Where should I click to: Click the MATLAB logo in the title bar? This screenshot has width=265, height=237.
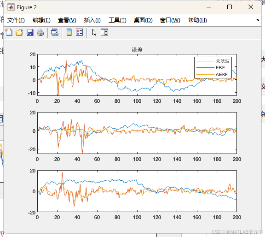click(x=11, y=7)
